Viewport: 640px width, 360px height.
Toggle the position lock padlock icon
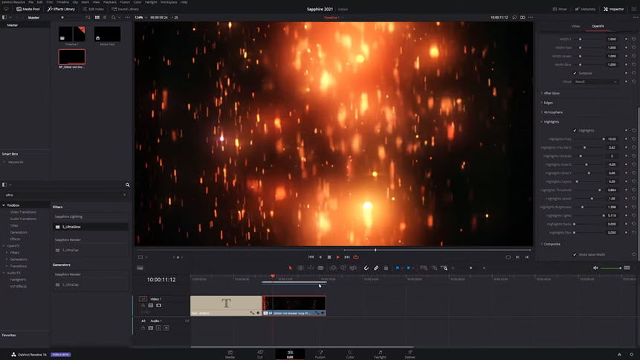[386, 268]
